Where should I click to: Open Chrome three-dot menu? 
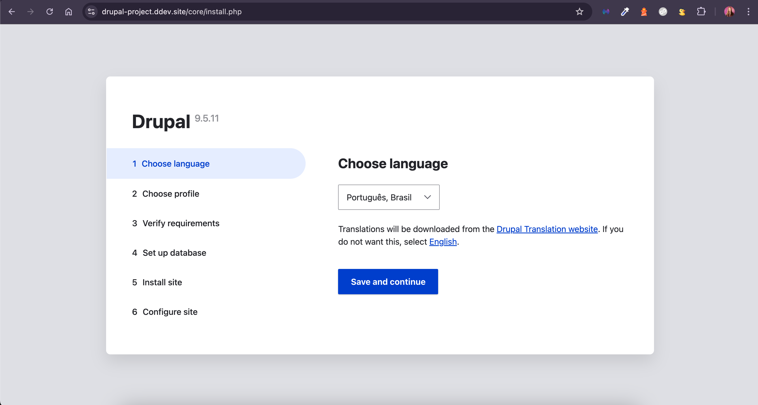748,12
